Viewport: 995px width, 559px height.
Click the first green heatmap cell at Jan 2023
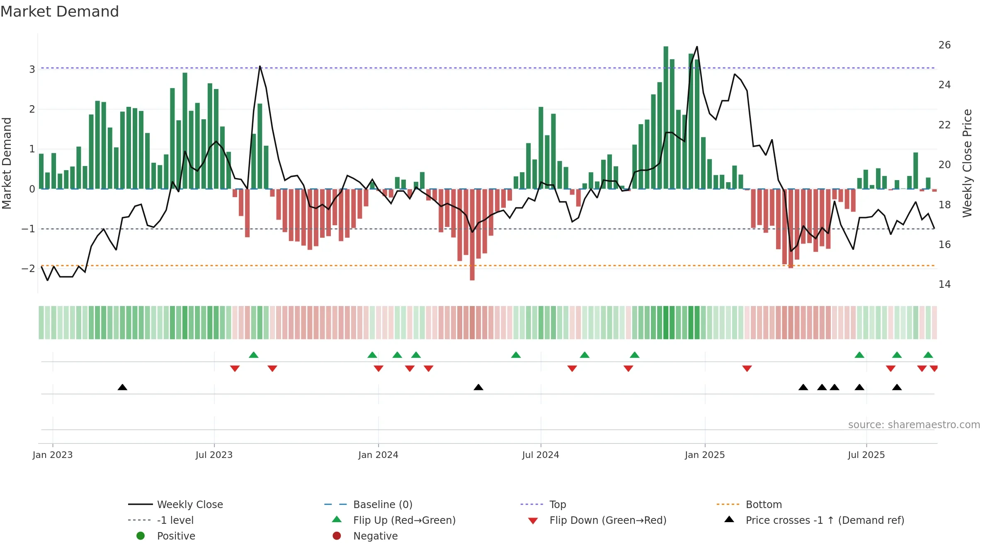click(41, 323)
